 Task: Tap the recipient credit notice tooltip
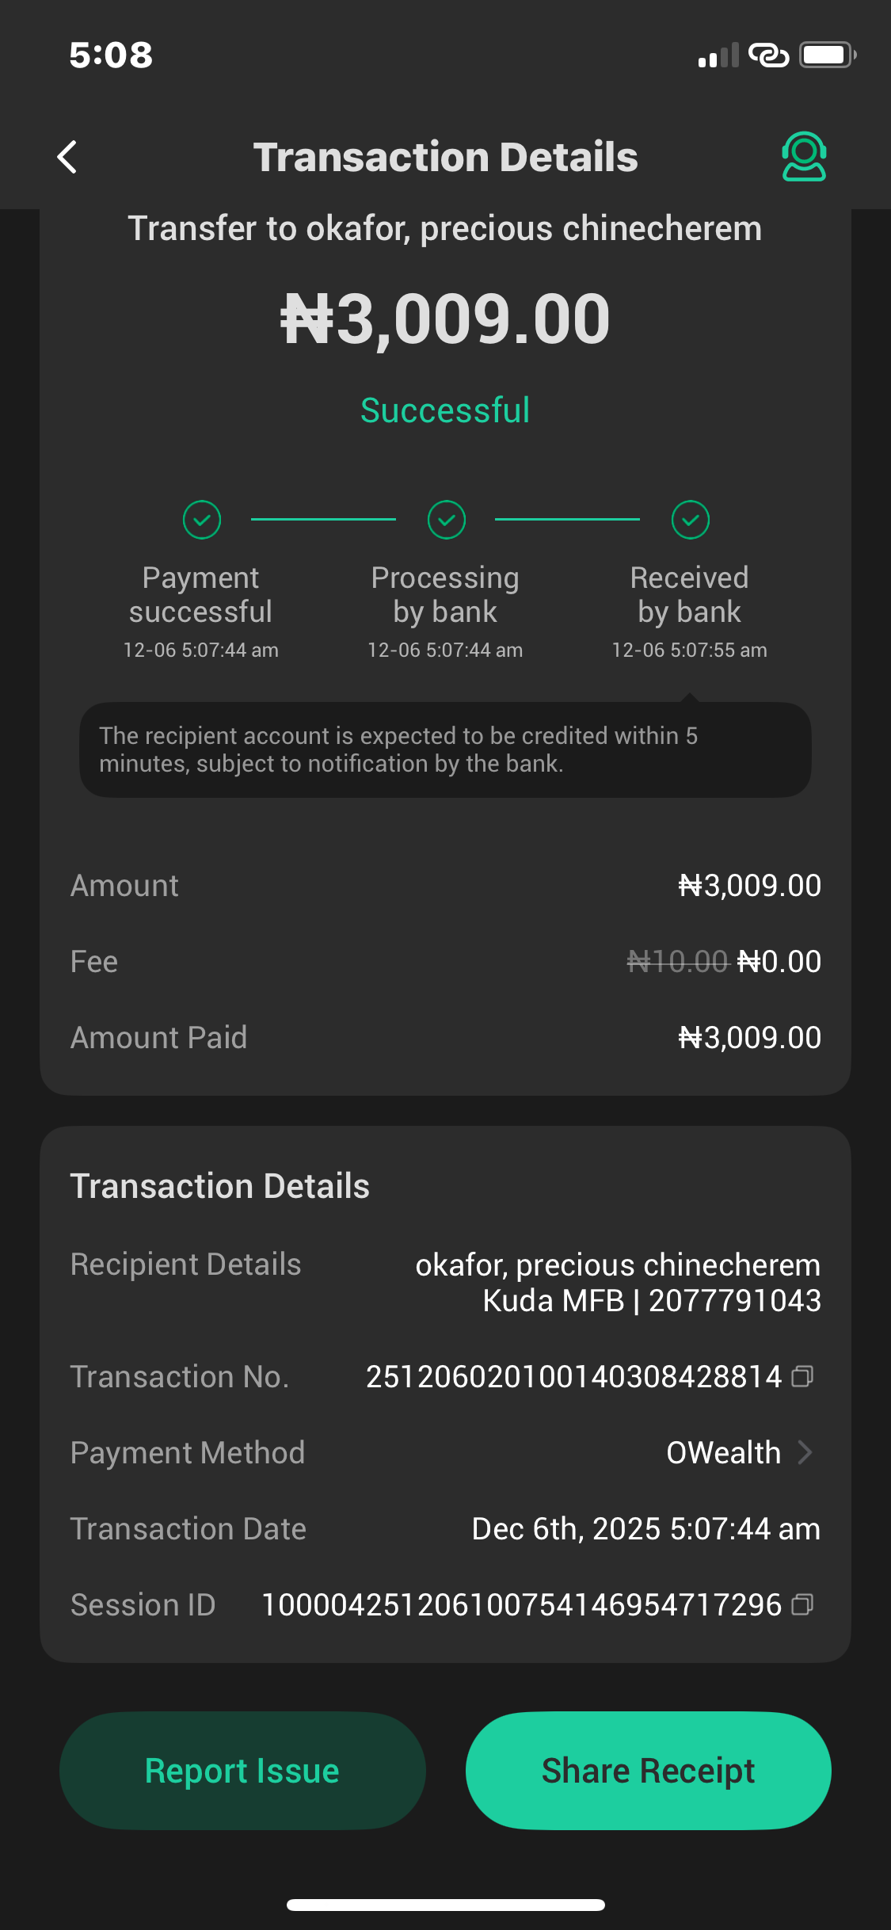(x=445, y=749)
